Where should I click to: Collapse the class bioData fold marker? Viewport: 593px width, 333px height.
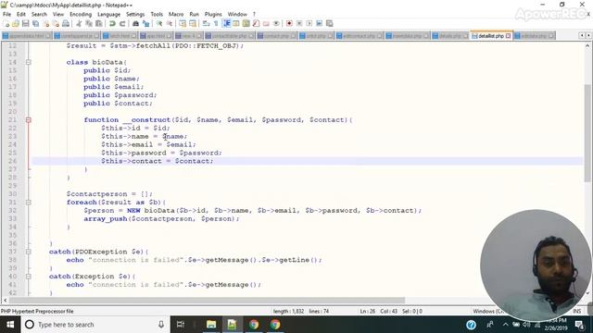pyautogui.click(x=29, y=62)
